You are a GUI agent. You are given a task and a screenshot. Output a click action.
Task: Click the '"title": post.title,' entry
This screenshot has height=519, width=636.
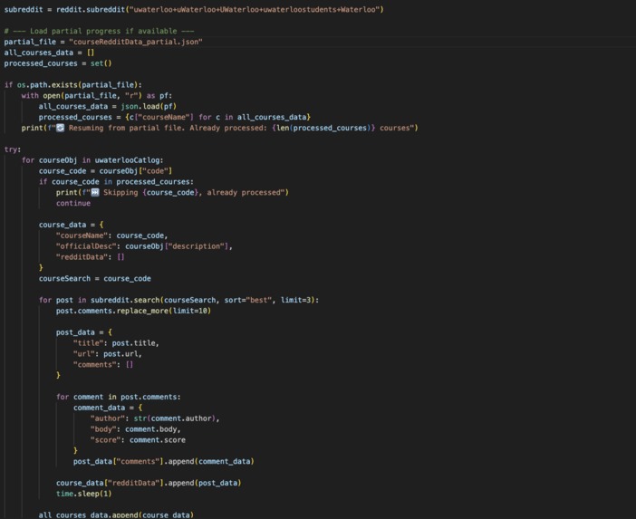[116, 343]
